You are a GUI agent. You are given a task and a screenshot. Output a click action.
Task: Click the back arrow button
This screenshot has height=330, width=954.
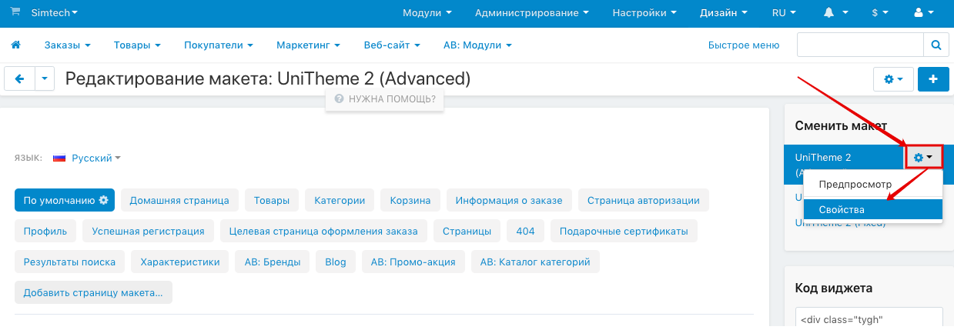pyautogui.click(x=19, y=79)
